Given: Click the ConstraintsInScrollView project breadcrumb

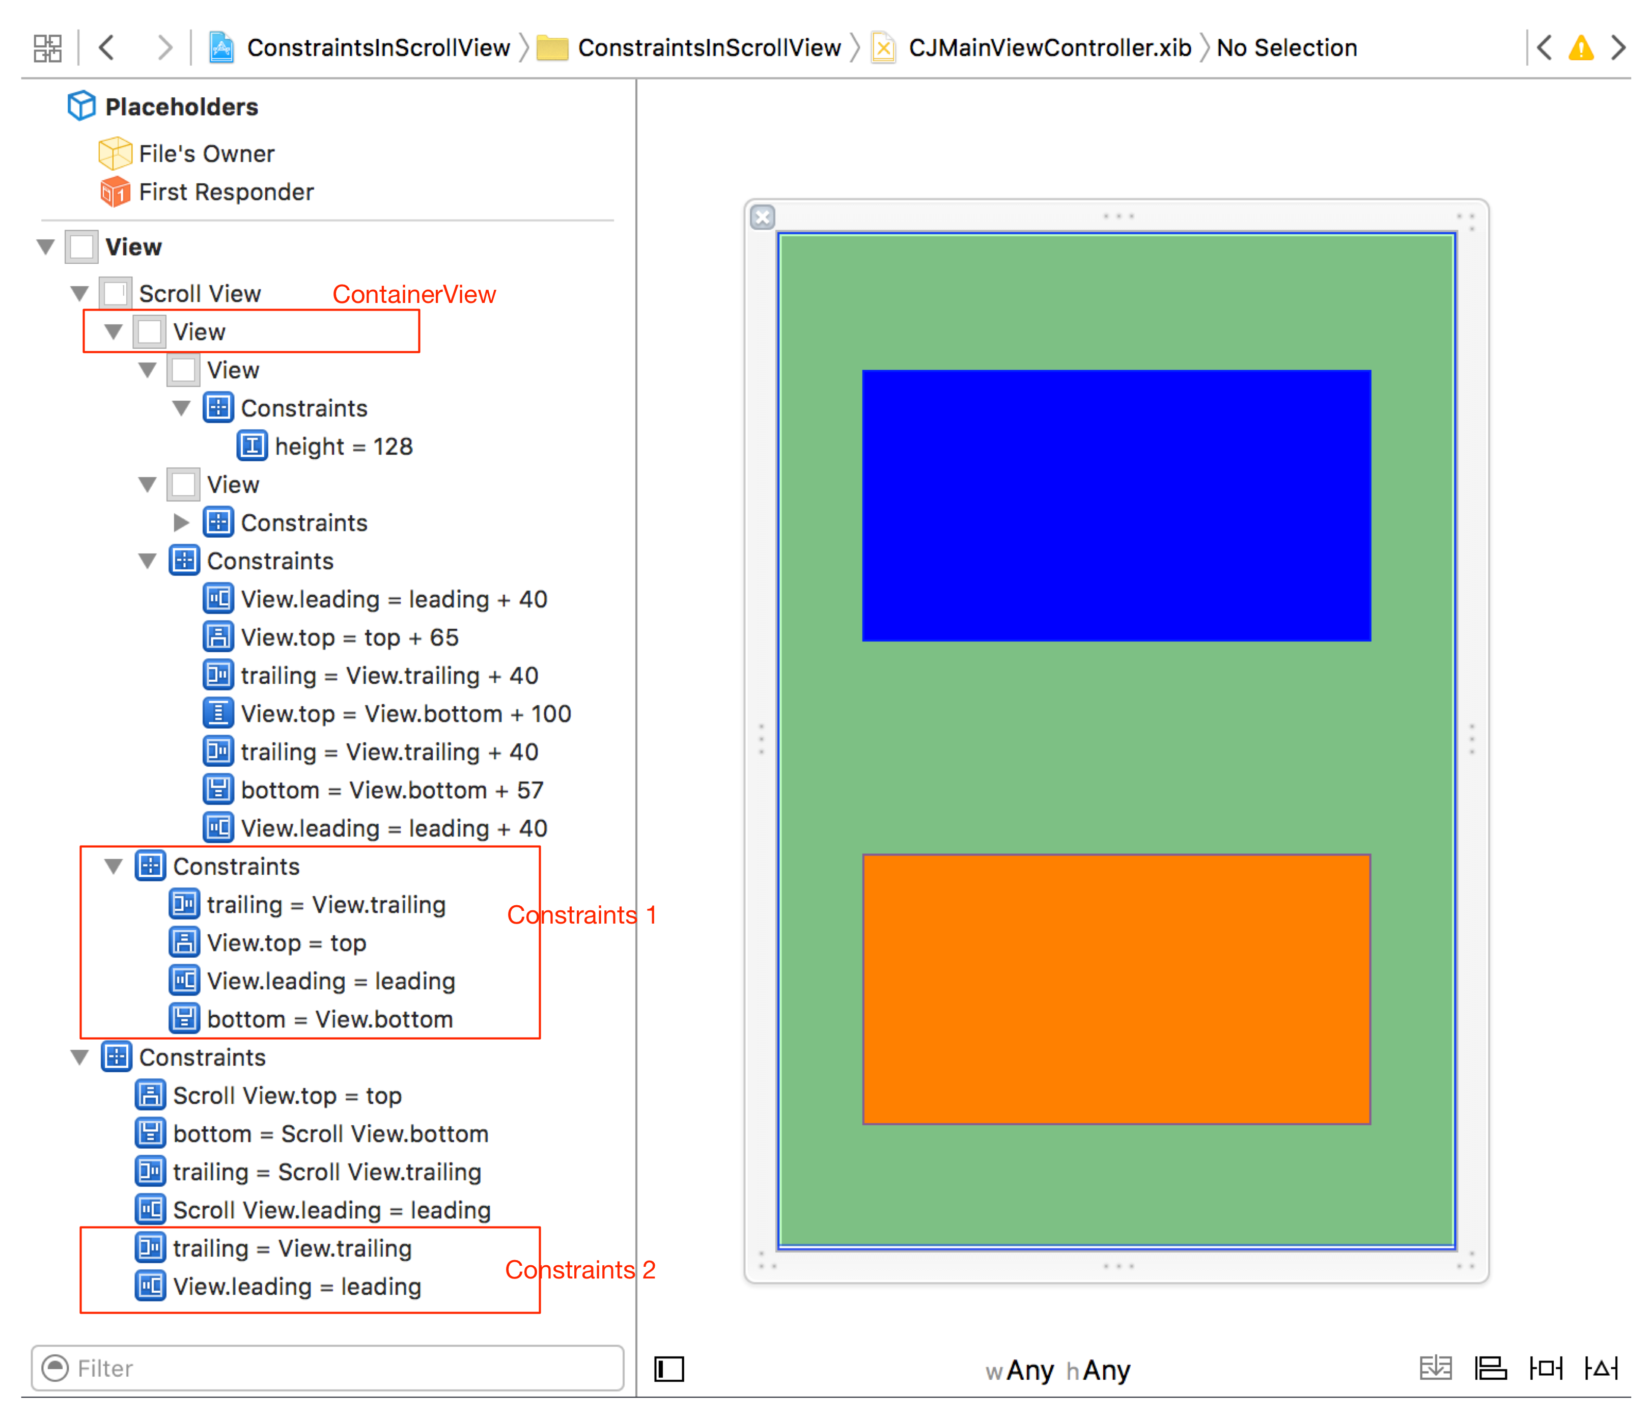Looking at the screenshot, I should (377, 48).
